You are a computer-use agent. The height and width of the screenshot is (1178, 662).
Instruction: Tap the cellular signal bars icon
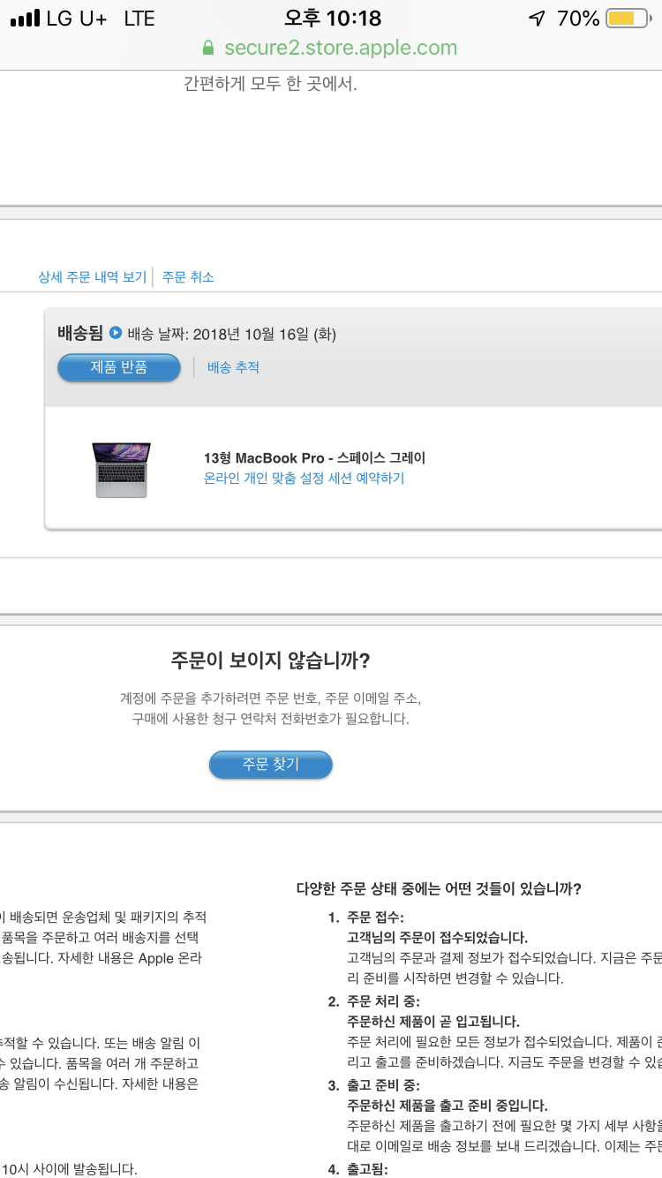(25, 19)
